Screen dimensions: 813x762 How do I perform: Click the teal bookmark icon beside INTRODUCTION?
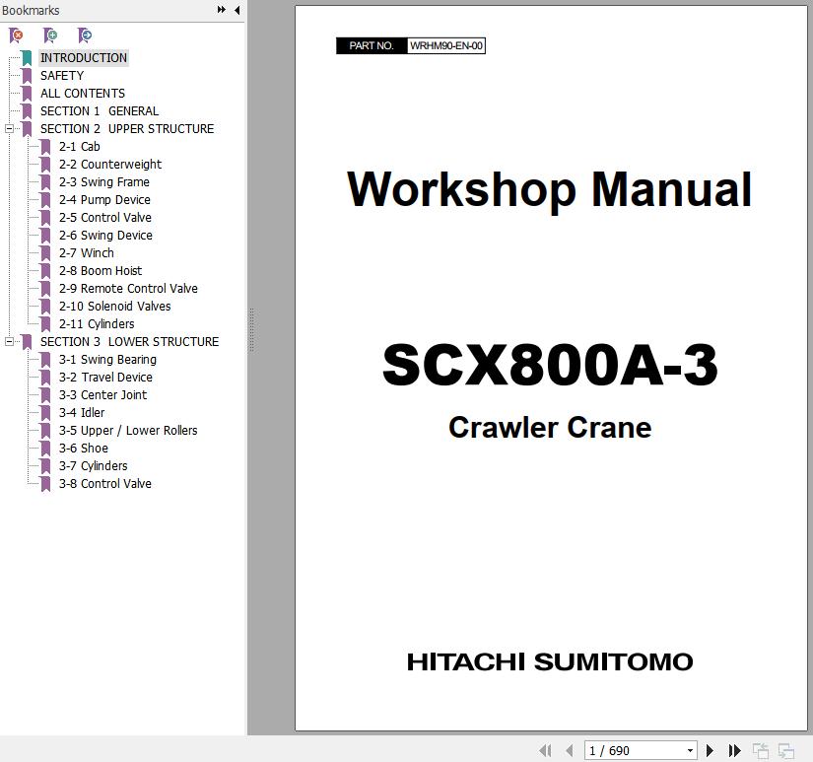point(27,58)
